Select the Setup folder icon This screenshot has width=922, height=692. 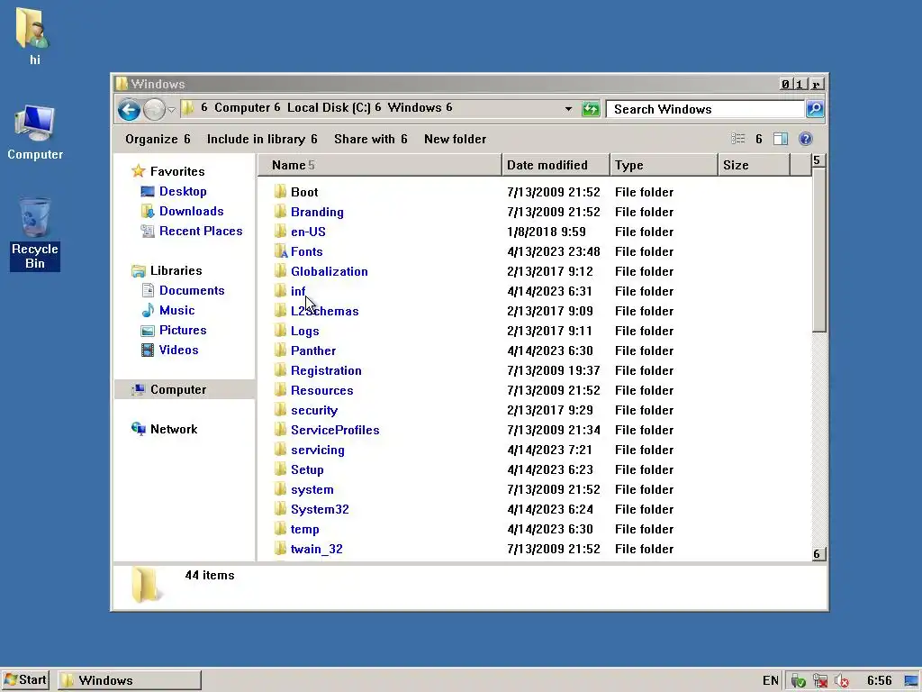pos(281,469)
